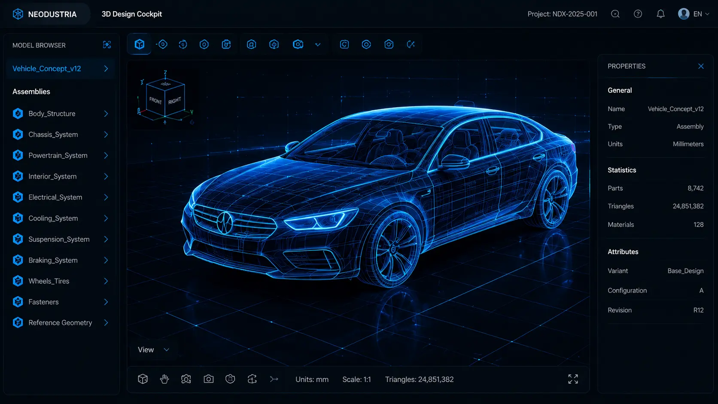Screen dimensions: 718x404
Task: Click the cube view icon in the bottom bar
Action: click(143, 379)
